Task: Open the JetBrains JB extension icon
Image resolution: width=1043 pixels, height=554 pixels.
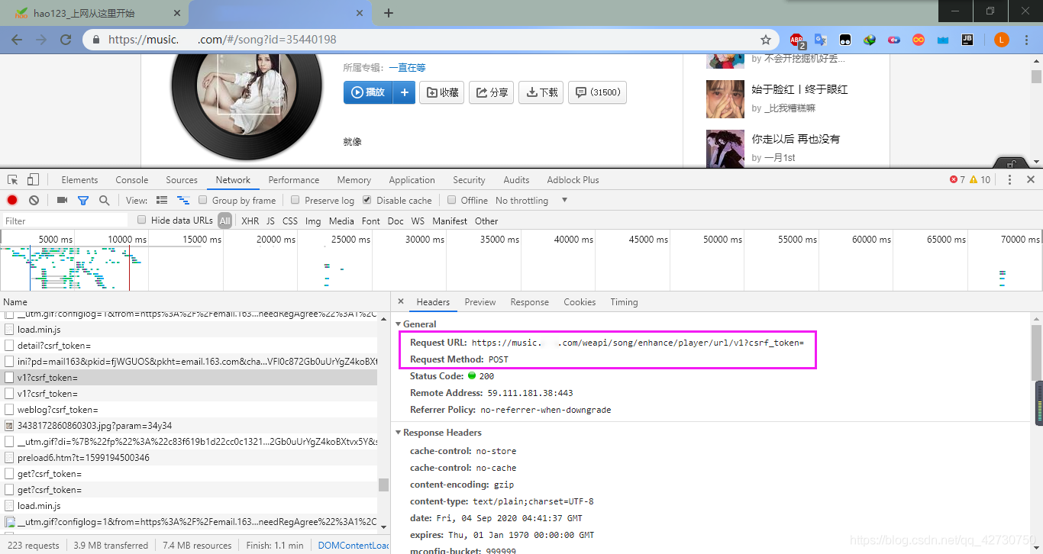Action: tap(967, 40)
